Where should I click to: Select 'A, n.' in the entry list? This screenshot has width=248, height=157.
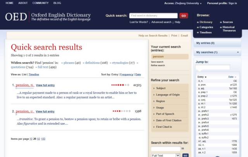pos(217,81)
